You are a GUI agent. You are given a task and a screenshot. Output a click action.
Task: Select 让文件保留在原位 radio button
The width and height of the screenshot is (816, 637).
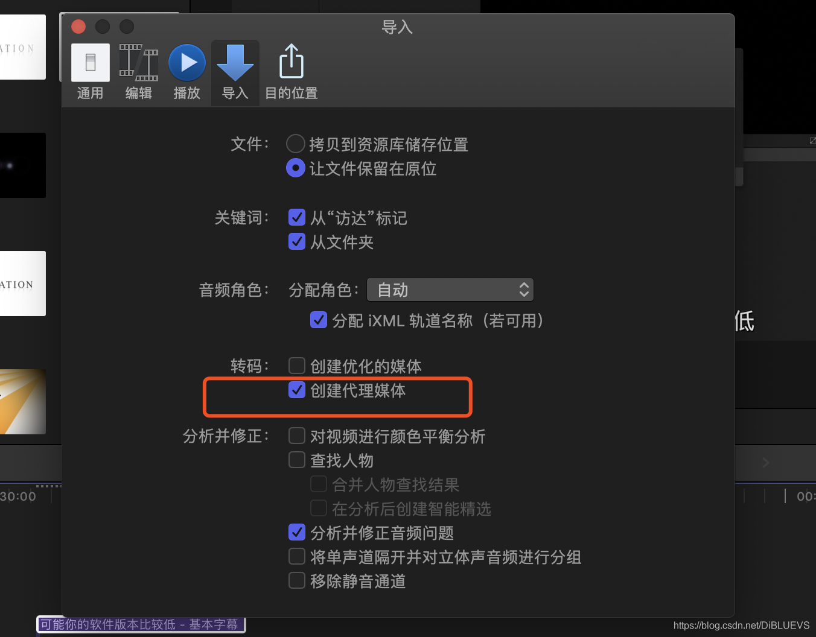295,167
